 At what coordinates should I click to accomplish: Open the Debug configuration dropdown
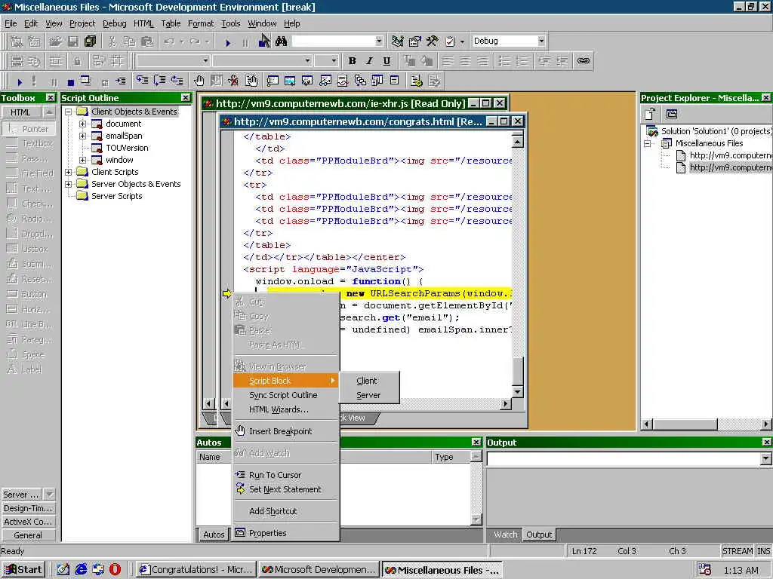point(541,41)
